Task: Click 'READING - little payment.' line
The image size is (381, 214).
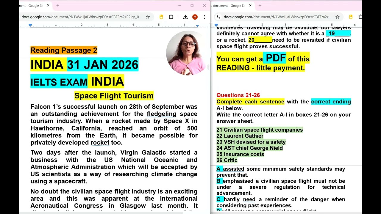Action: click(x=260, y=68)
